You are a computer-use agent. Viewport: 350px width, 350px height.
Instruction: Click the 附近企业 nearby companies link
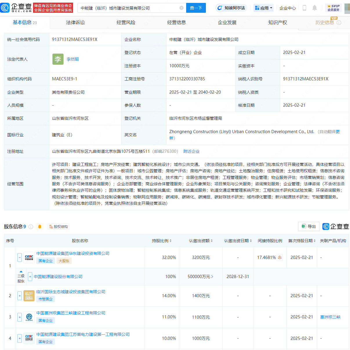tap(191, 151)
